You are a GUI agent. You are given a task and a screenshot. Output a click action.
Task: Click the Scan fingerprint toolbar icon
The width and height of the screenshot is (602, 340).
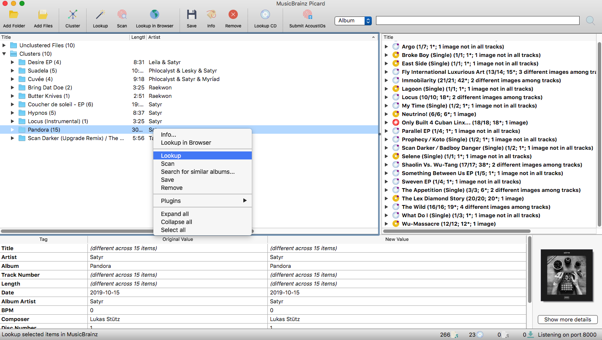(x=122, y=15)
